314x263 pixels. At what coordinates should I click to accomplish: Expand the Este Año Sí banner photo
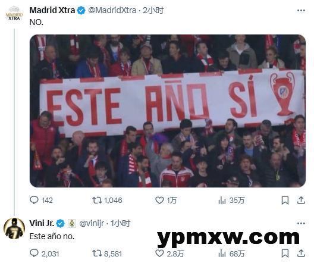coord(168,111)
